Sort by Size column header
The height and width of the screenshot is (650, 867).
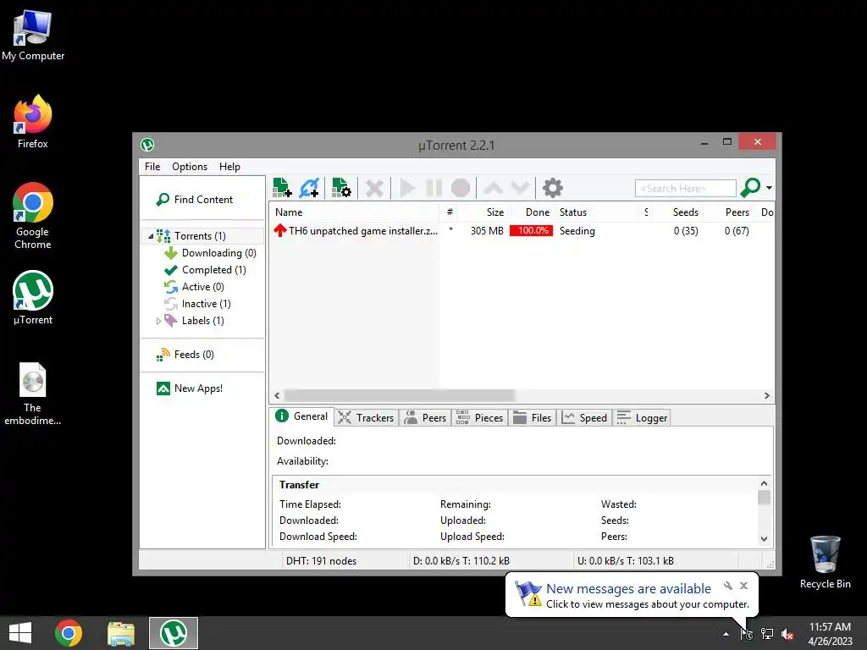(x=483, y=212)
